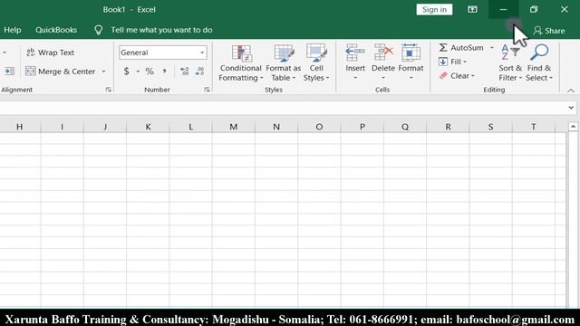The height and width of the screenshot is (326, 580).
Task: Open Number format dialog launcher
Action: click(207, 90)
